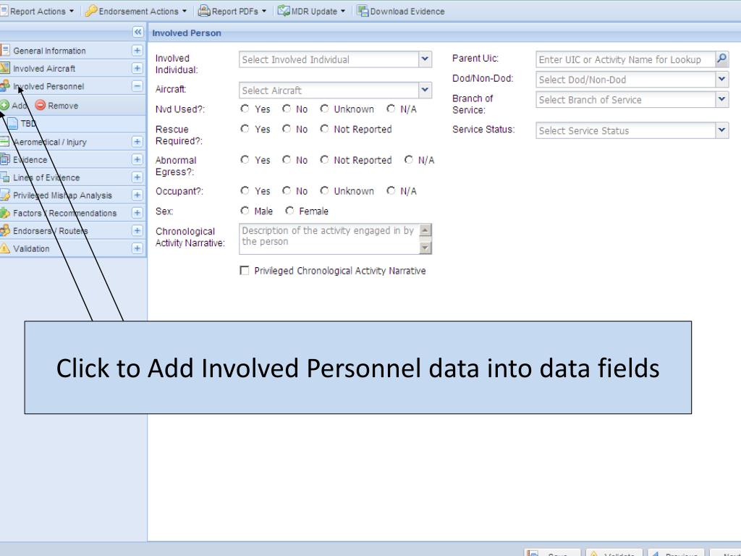Select No for Rescue Required
Screen dimensions: 741x556
tap(287, 129)
